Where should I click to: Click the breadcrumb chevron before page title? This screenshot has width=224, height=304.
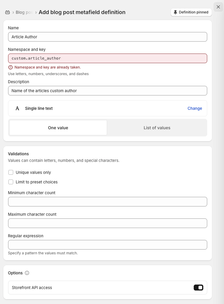[35, 12]
